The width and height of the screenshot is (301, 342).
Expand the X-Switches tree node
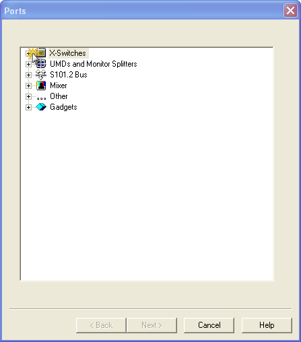point(28,53)
